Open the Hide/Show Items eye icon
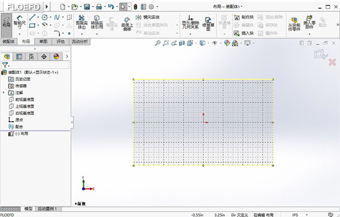 point(215,43)
